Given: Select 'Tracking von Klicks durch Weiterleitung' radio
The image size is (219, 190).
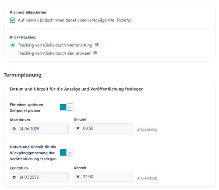Looking at the screenshot, I should click(x=13, y=45).
